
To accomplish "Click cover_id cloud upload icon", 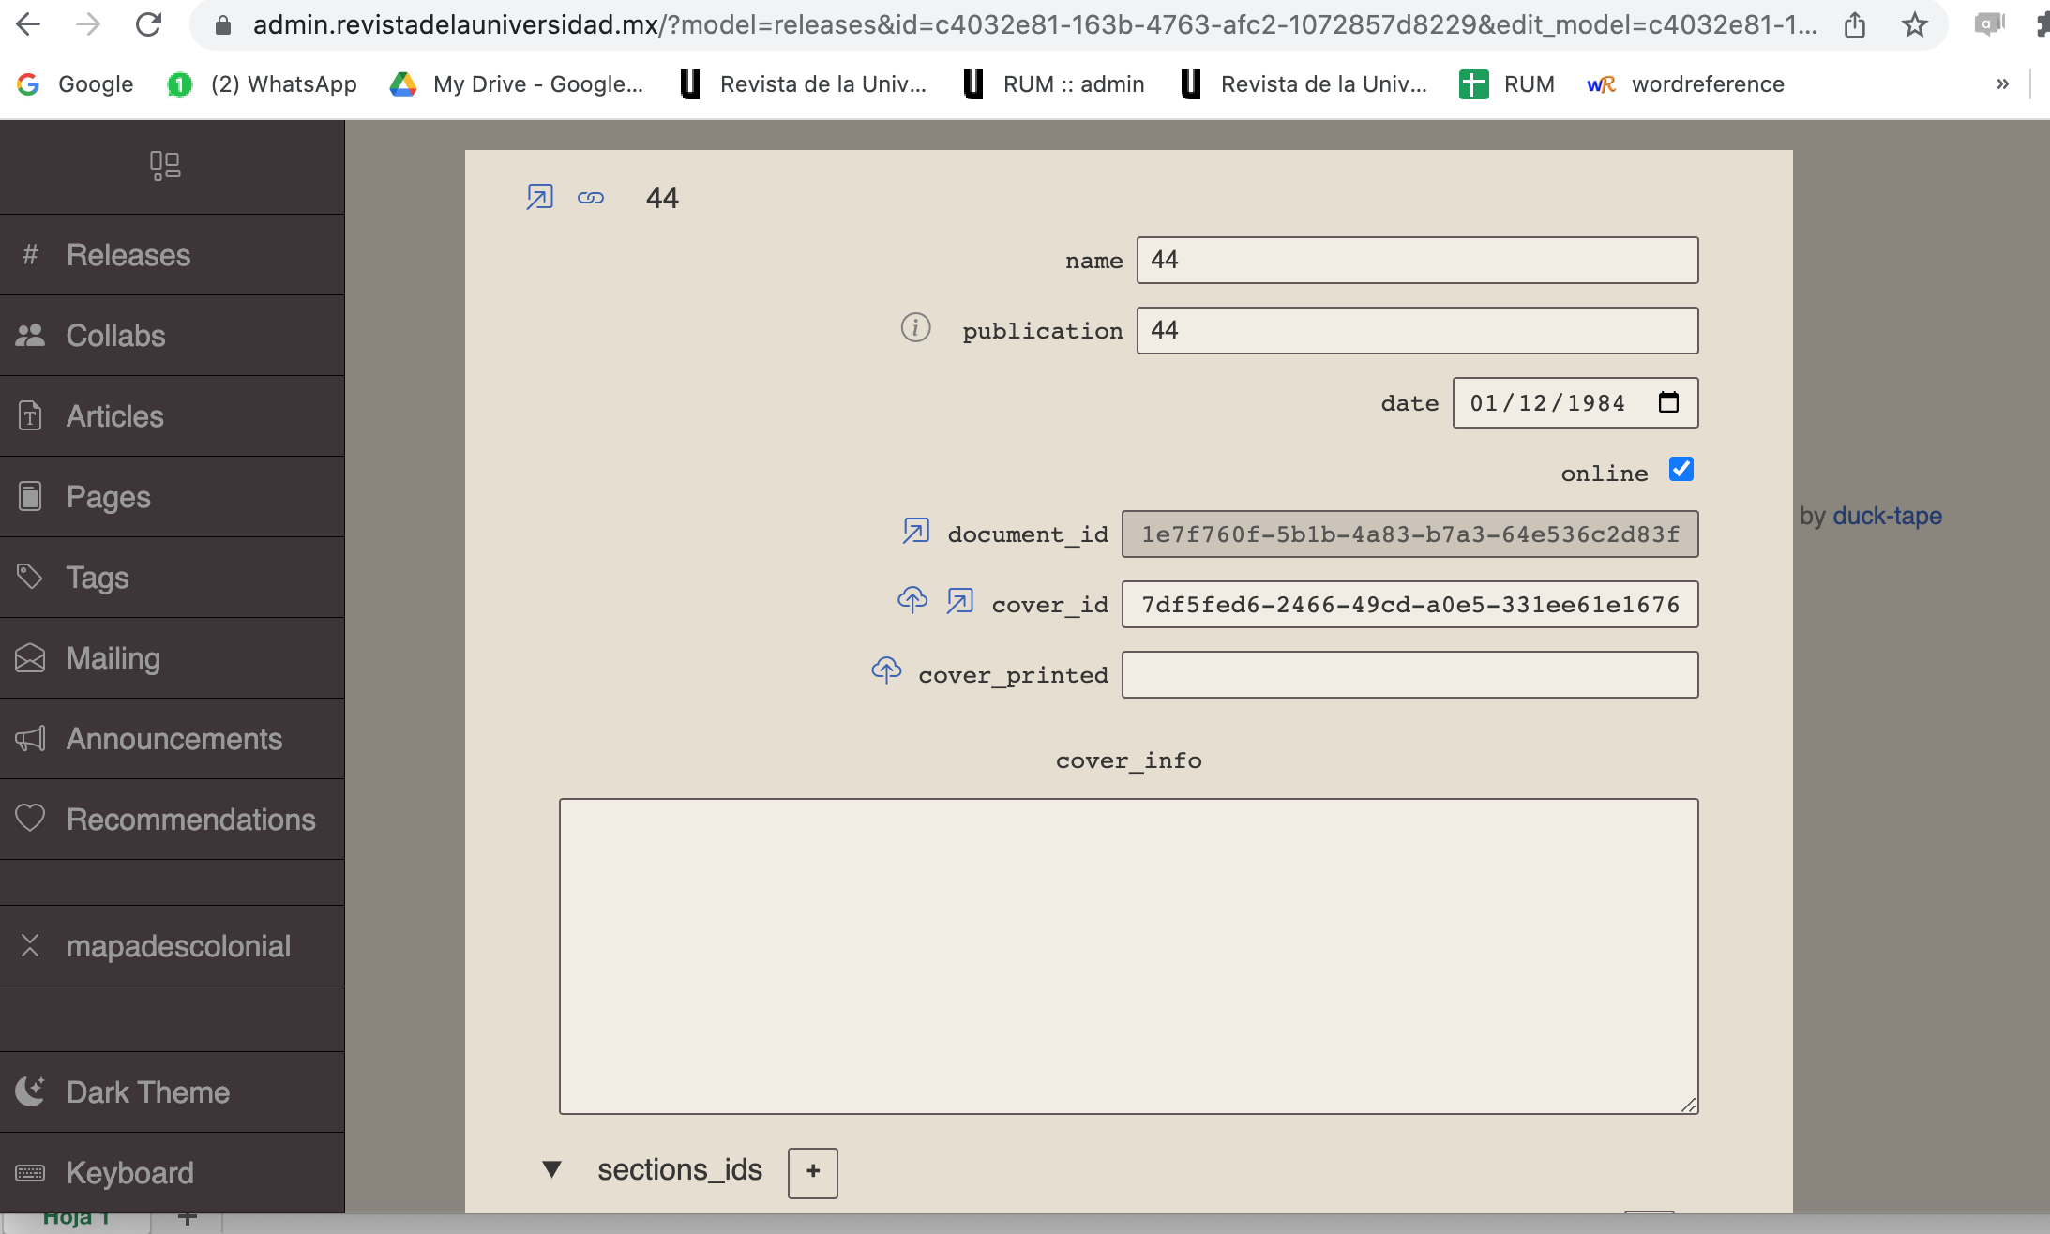I will [912, 600].
